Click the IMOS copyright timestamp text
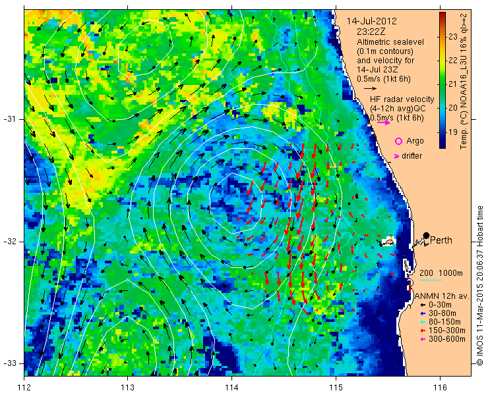 click(479, 286)
